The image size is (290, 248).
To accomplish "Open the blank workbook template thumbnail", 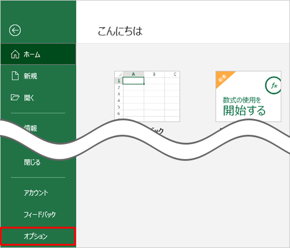I will (147, 96).
